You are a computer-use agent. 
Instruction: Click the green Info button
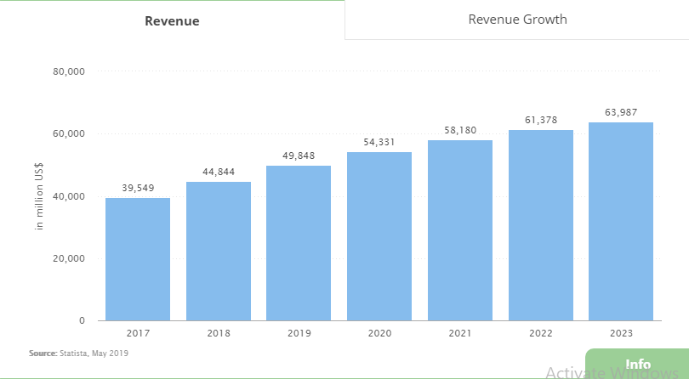637,364
